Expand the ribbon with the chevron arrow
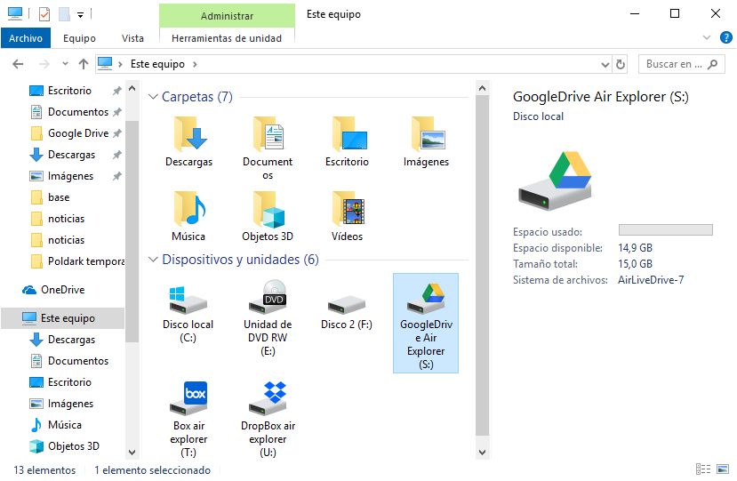This screenshot has width=737, height=481. click(707, 38)
